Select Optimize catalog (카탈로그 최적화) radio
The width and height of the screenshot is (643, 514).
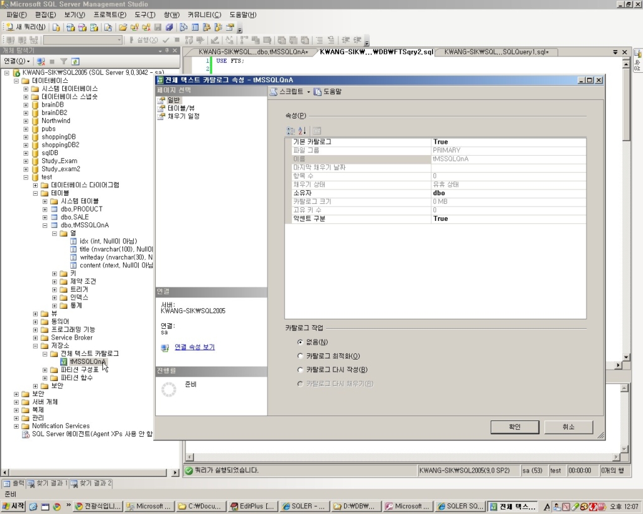[300, 356]
